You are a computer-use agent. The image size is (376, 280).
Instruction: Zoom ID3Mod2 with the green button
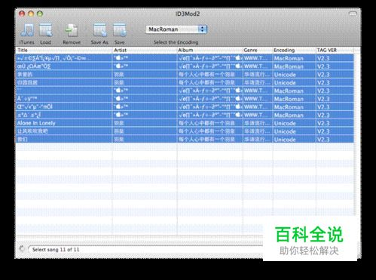click(x=40, y=14)
